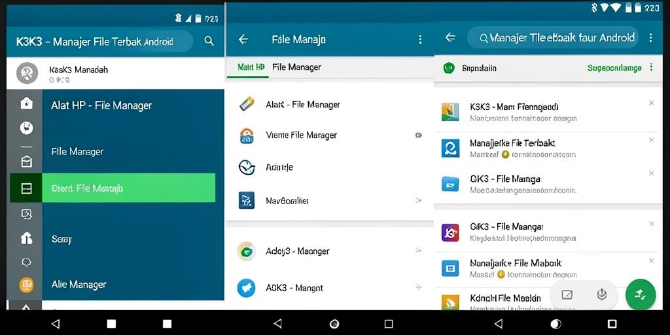Dismiss the Manajarke File Mabotk result
The image size is (670, 335).
tap(651, 260)
